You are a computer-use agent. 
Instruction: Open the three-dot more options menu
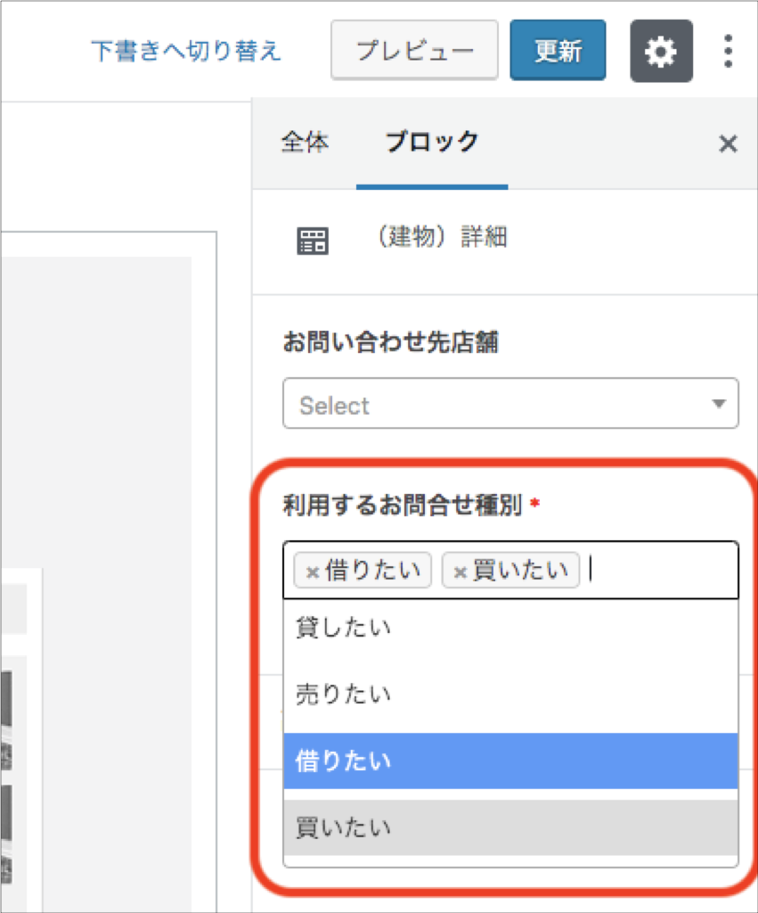[x=728, y=51]
